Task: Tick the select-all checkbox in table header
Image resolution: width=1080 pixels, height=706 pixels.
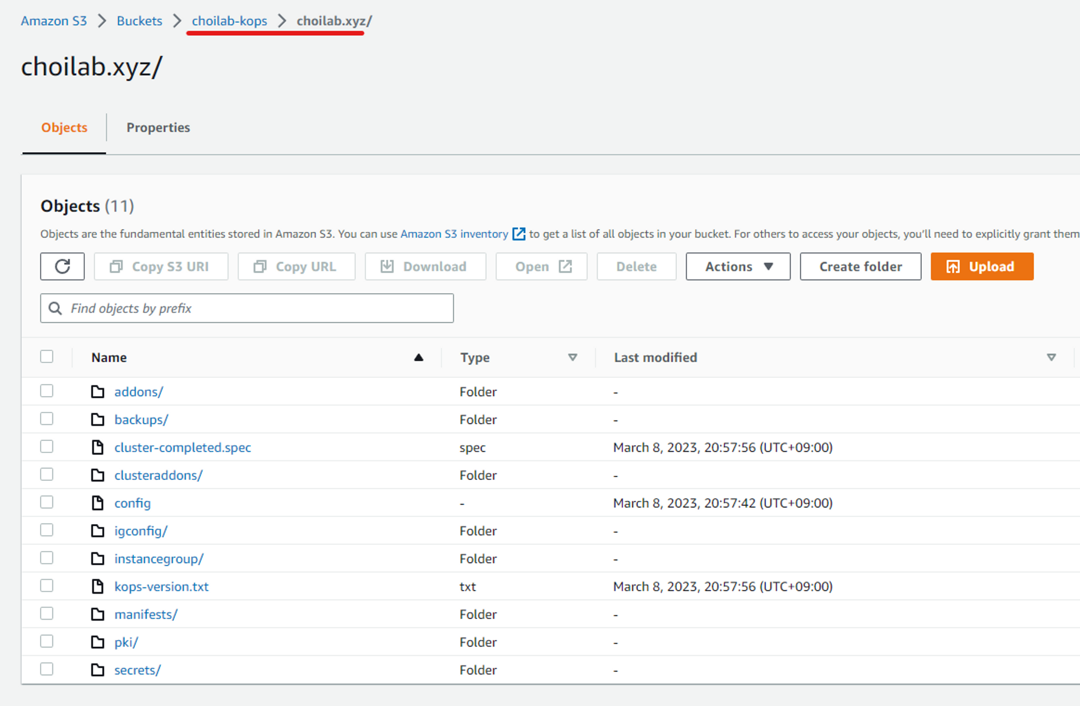Action: click(47, 357)
